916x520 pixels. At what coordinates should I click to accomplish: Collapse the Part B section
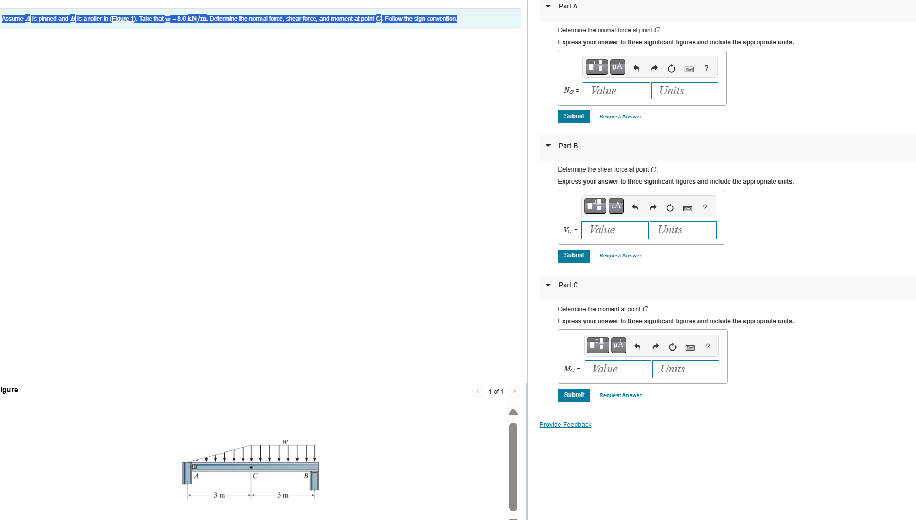[547, 146]
